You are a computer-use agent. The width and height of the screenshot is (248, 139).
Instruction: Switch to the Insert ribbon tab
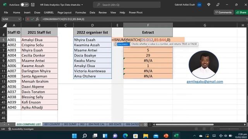[27, 12]
